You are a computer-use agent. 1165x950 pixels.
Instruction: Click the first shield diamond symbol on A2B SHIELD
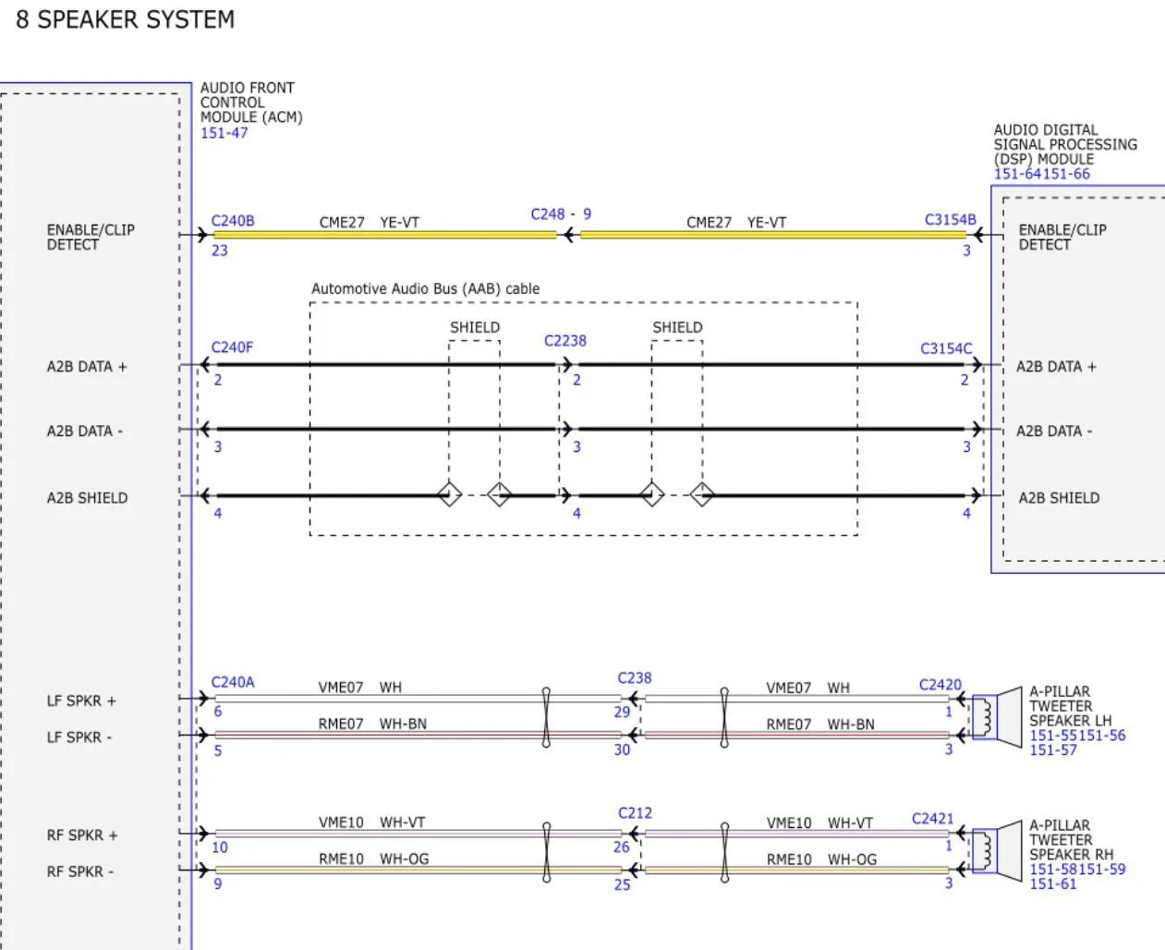click(449, 494)
